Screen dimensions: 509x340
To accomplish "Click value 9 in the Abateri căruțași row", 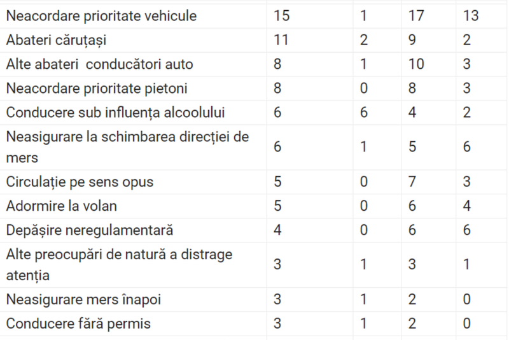I will (412, 40).
